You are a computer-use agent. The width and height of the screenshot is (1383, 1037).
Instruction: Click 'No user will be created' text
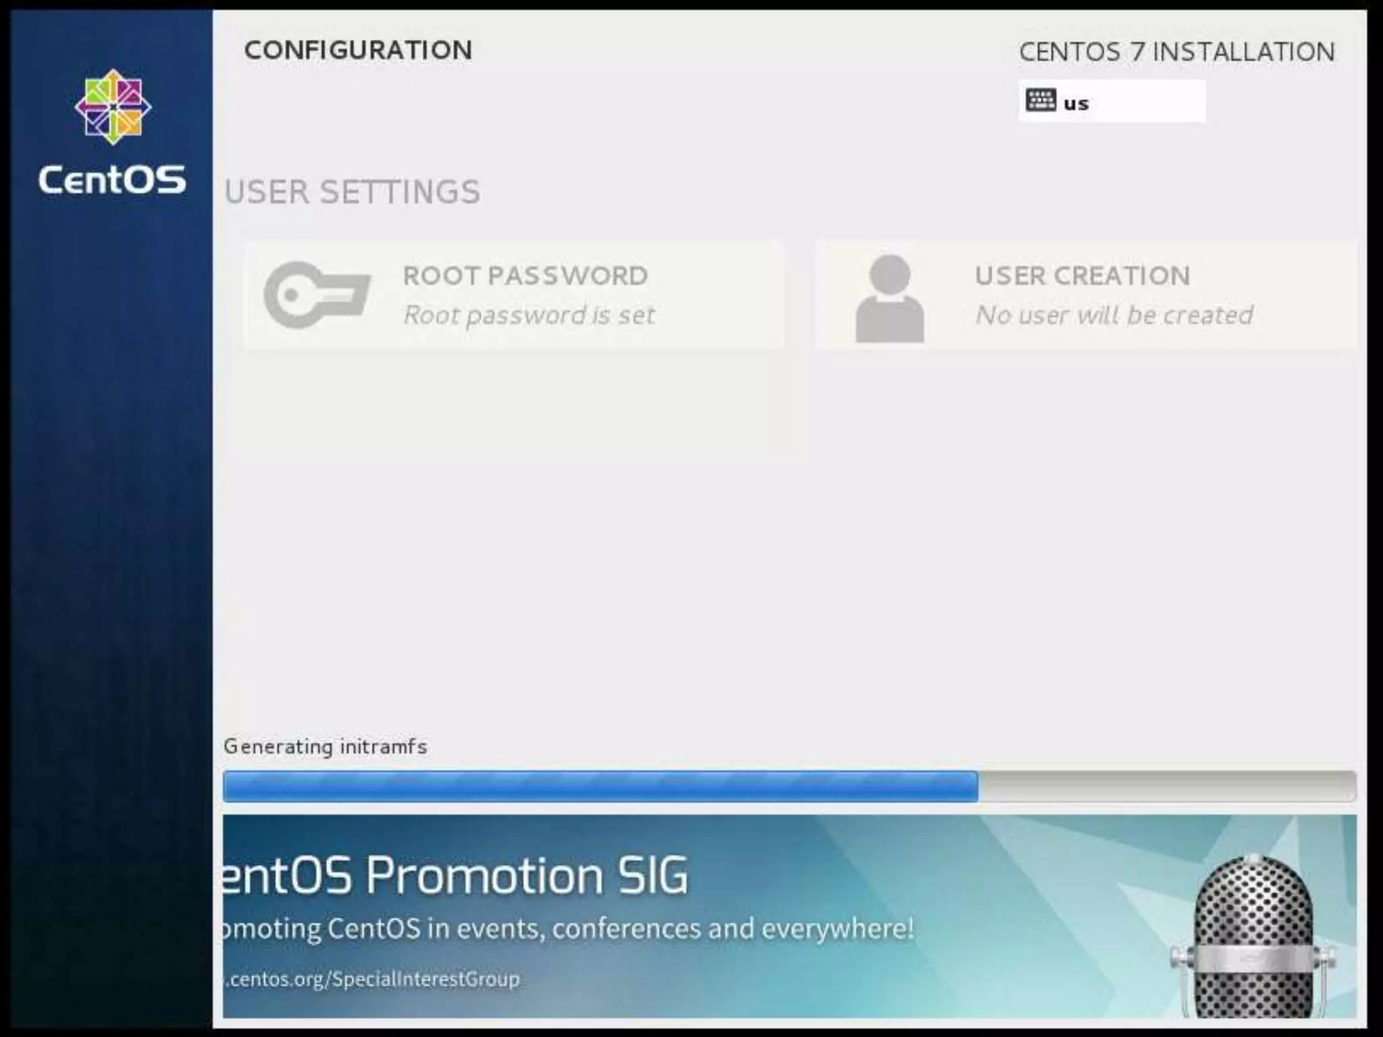pyautogui.click(x=1114, y=315)
